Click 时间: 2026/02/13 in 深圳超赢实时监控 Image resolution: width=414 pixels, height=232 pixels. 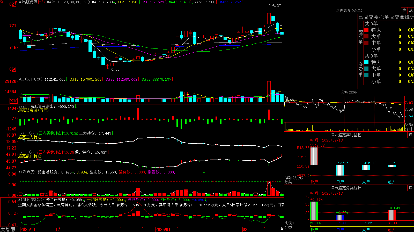pos(327,140)
